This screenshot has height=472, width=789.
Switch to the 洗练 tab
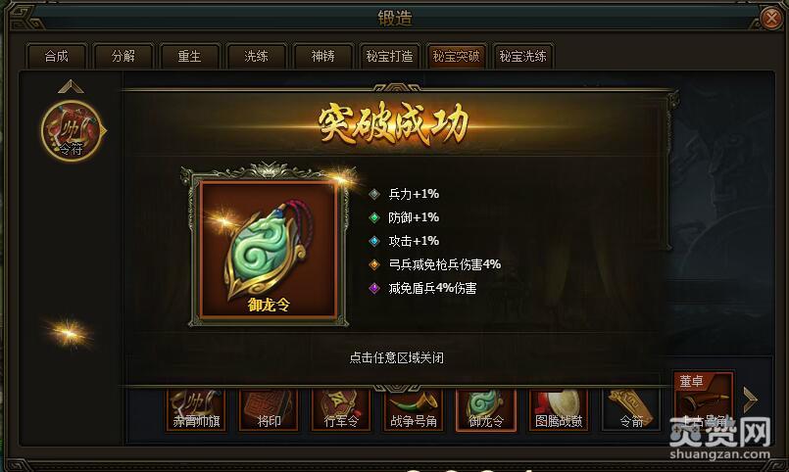256,56
